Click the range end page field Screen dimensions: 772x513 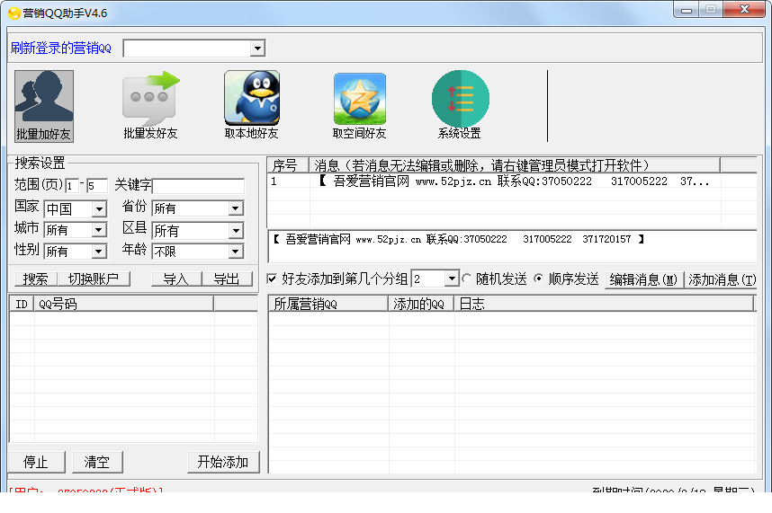96,186
